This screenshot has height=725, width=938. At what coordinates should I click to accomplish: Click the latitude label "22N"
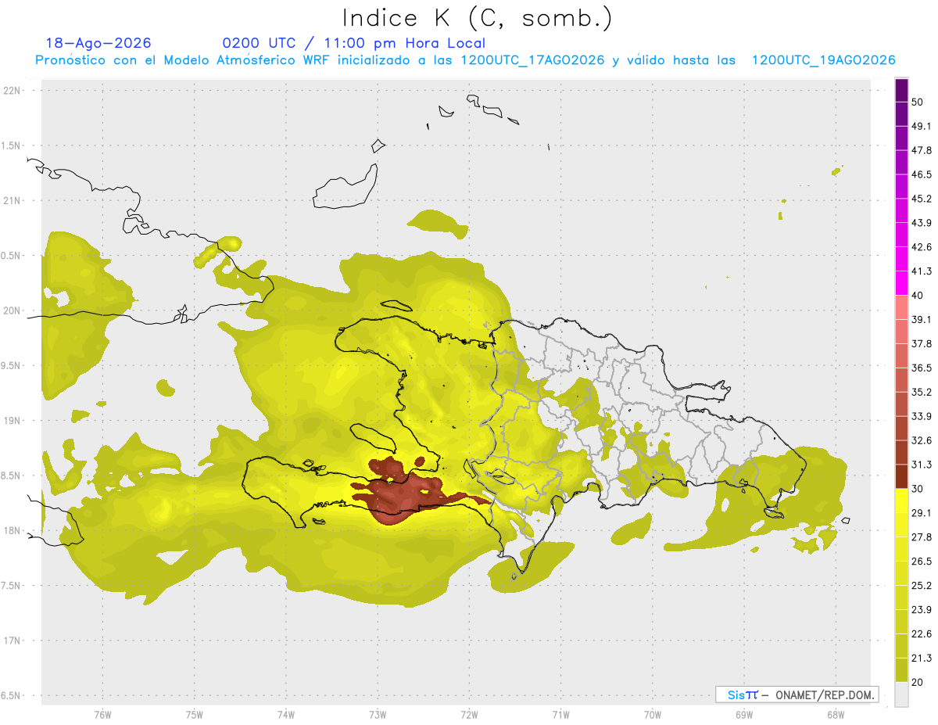pos(13,90)
